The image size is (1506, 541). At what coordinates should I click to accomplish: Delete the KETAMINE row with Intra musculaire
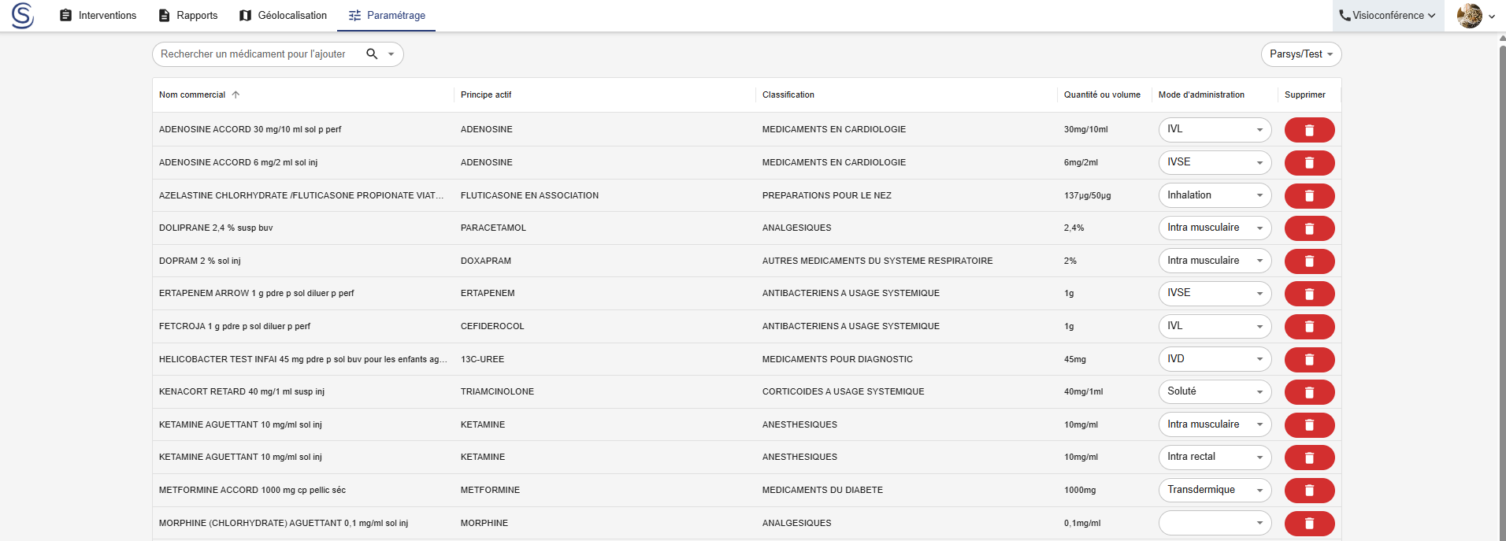pyautogui.click(x=1309, y=425)
